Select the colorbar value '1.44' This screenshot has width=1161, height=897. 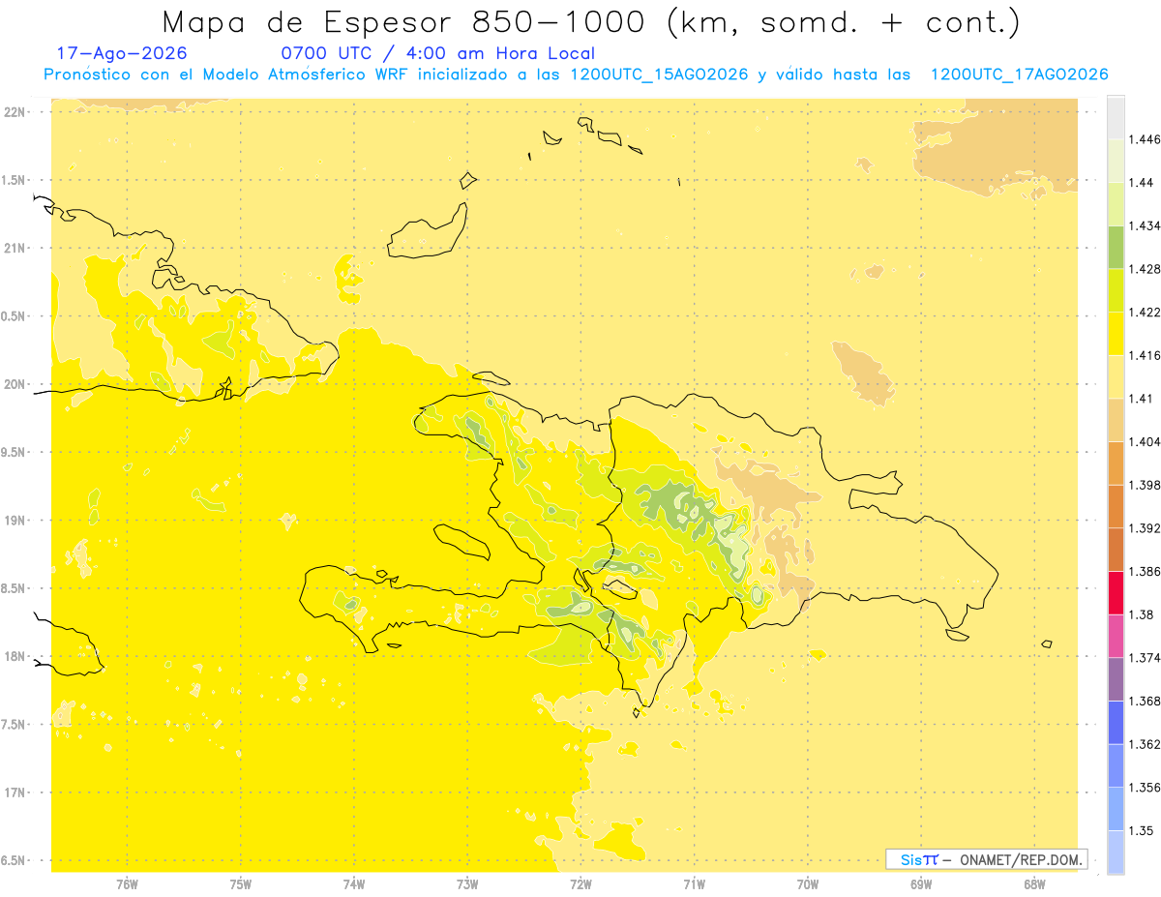[1141, 182]
